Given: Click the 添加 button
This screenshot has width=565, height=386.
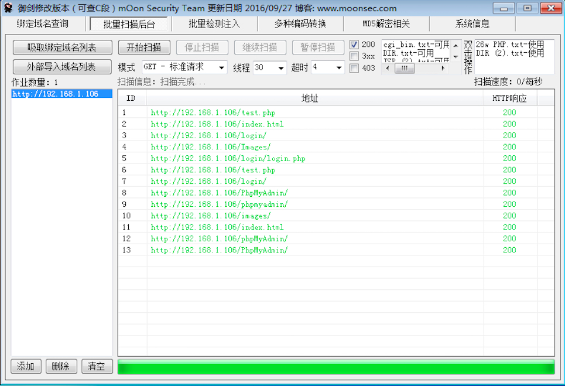Looking at the screenshot, I should (26, 367).
